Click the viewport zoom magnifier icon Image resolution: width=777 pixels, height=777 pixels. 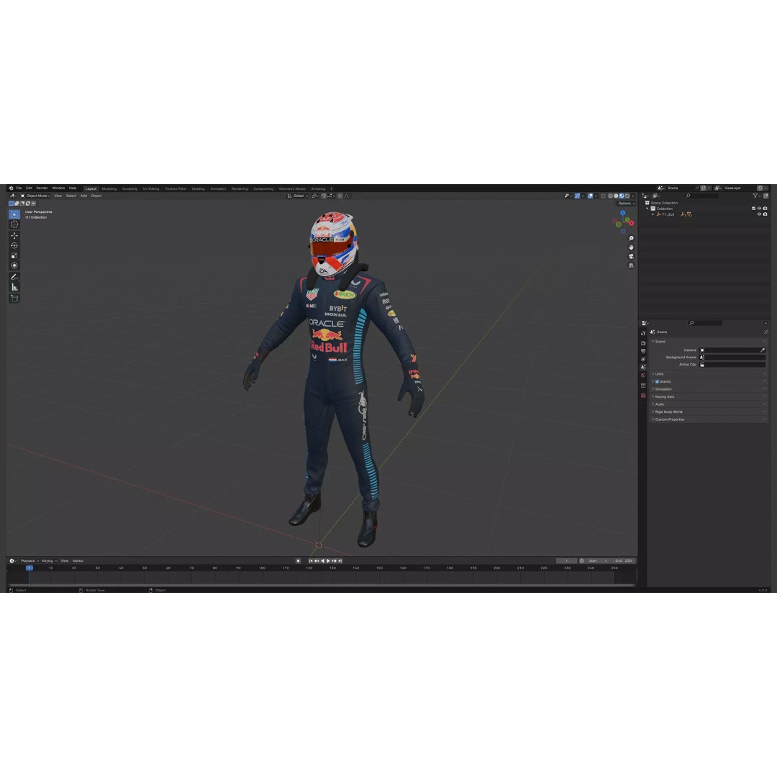click(x=631, y=238)
